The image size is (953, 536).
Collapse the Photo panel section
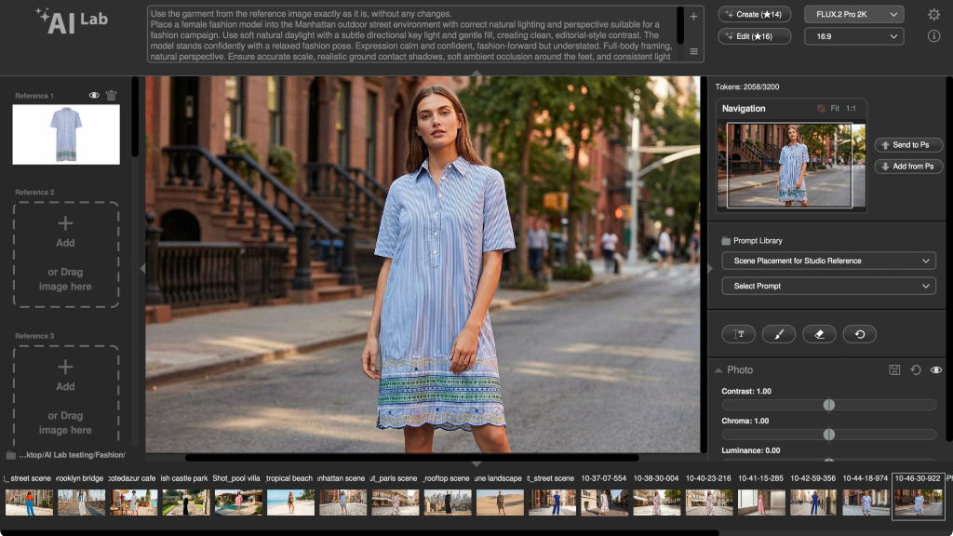(x=718, y=370)
